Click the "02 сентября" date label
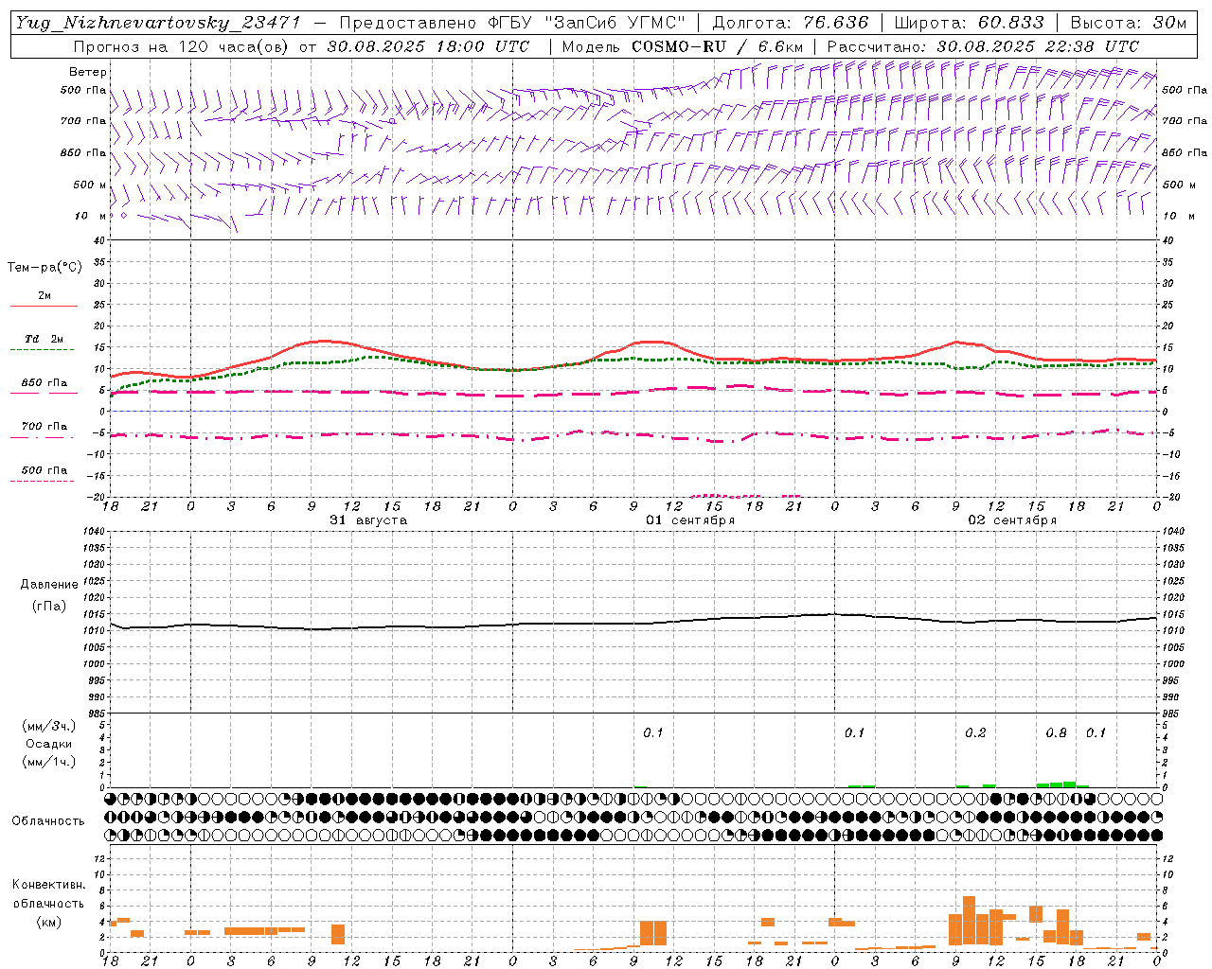This screenshot has height=969, width=1212. pos(1012,520)
